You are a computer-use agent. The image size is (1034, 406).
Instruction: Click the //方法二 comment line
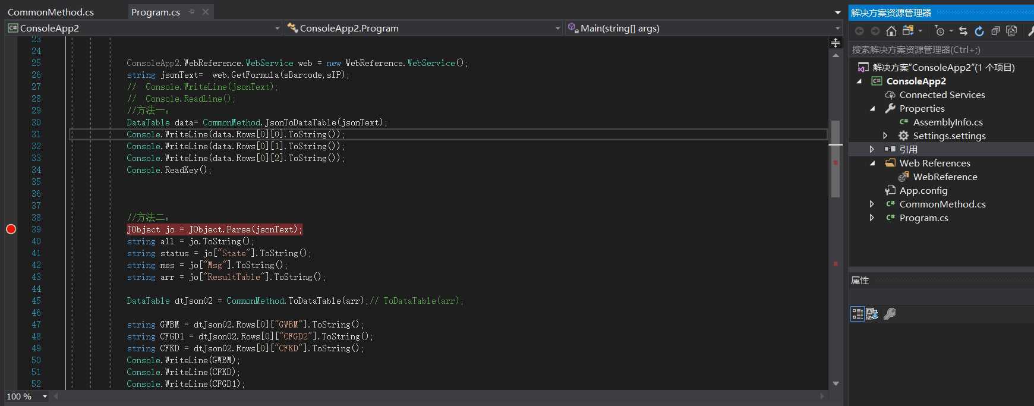[147, 218]
